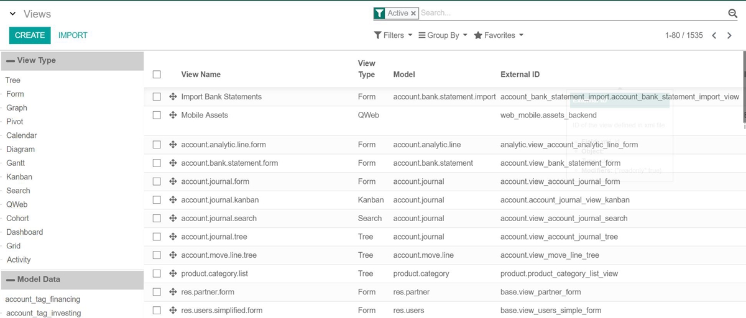
Task: Click the IMPORT button
Action: click(73, 35)
